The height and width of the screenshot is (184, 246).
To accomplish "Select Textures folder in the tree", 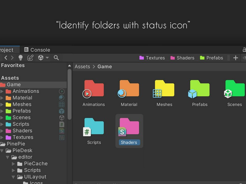I will (23, 137).
